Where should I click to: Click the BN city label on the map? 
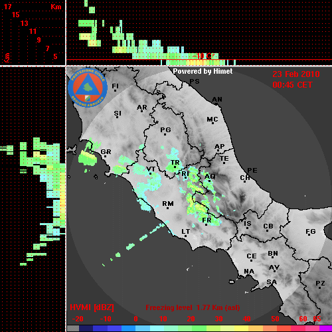(x=273, y=254)
